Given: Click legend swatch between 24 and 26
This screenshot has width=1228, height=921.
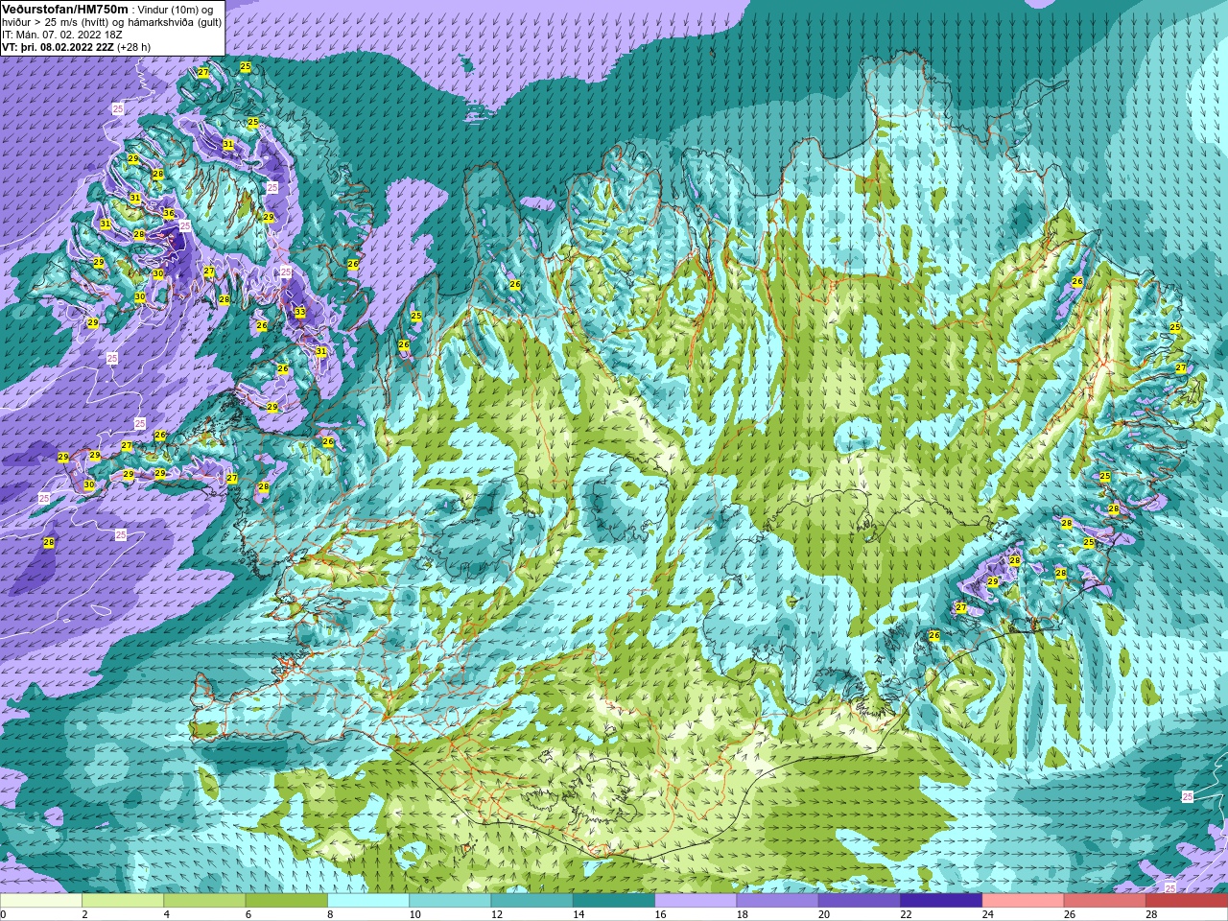Looking at the screenshot, I should pos(1023,901).
